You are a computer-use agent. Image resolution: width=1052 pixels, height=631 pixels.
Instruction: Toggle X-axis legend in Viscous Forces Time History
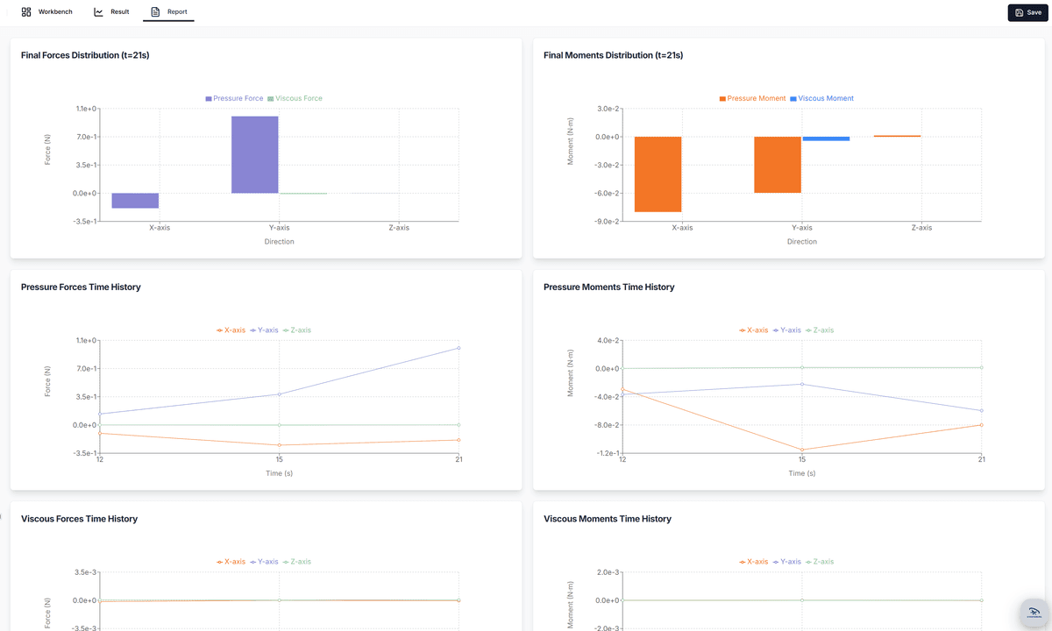click(x=231, y=562)
